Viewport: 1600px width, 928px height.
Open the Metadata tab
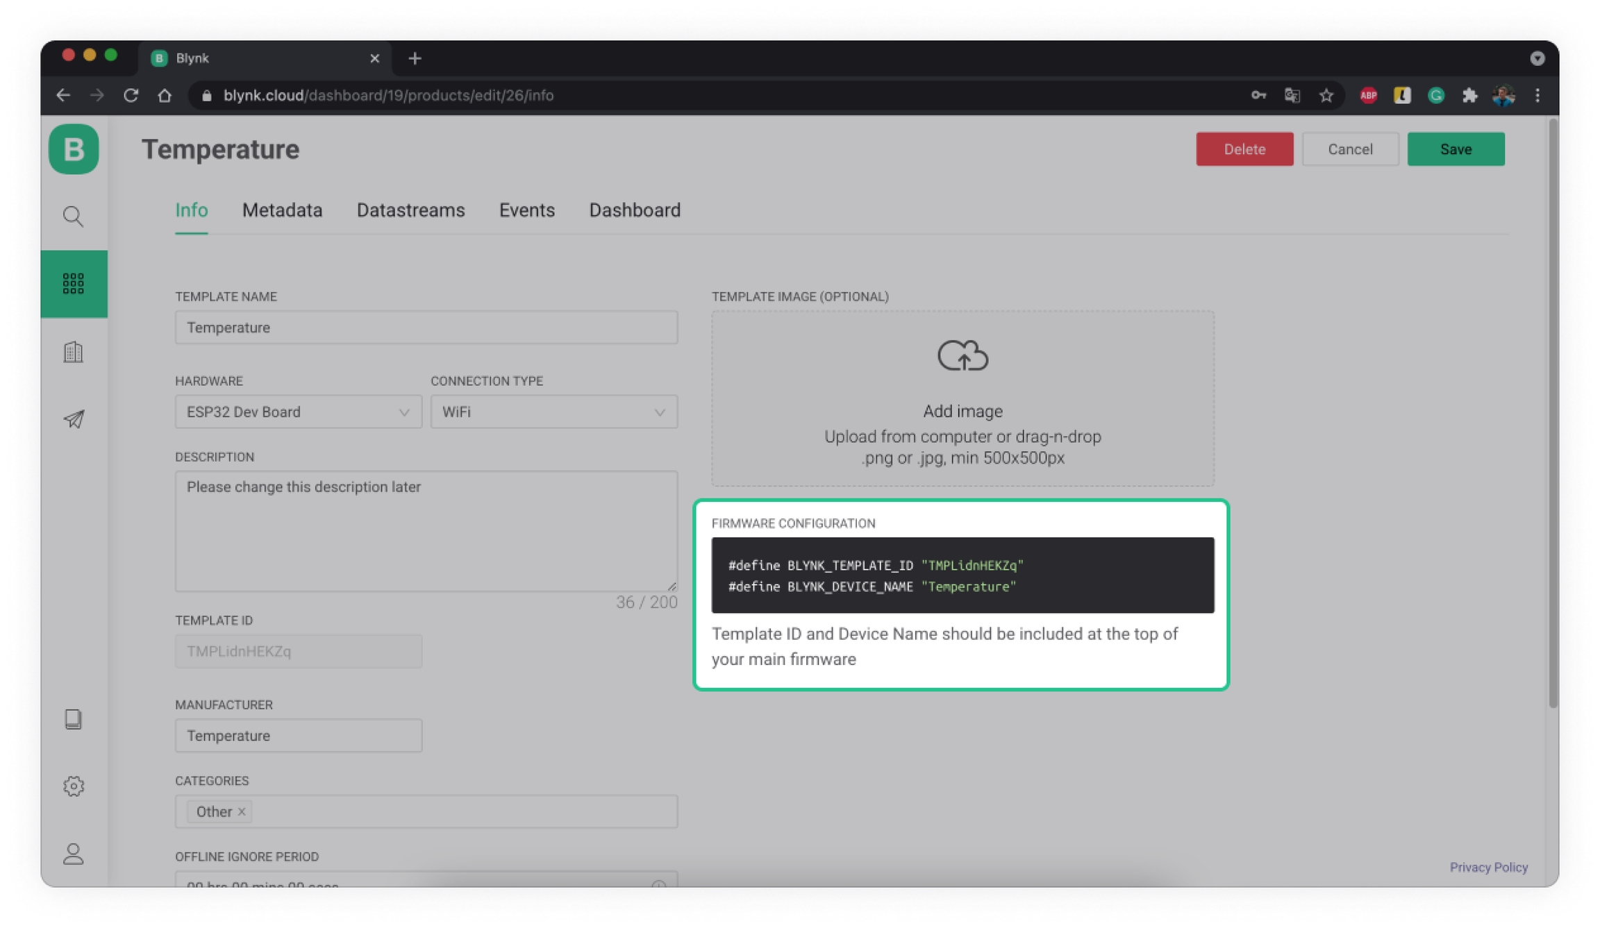point(282,210)
